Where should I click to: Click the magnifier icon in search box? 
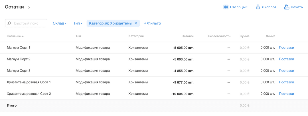(9, 23)
